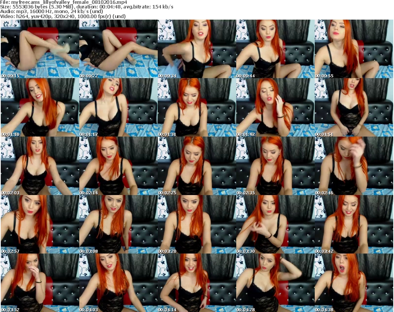Click the thumbnail frame at timestamp 00:00:15
Viewport: 394px width, 312px height.
pyautogui.click(x=40, y=49)
